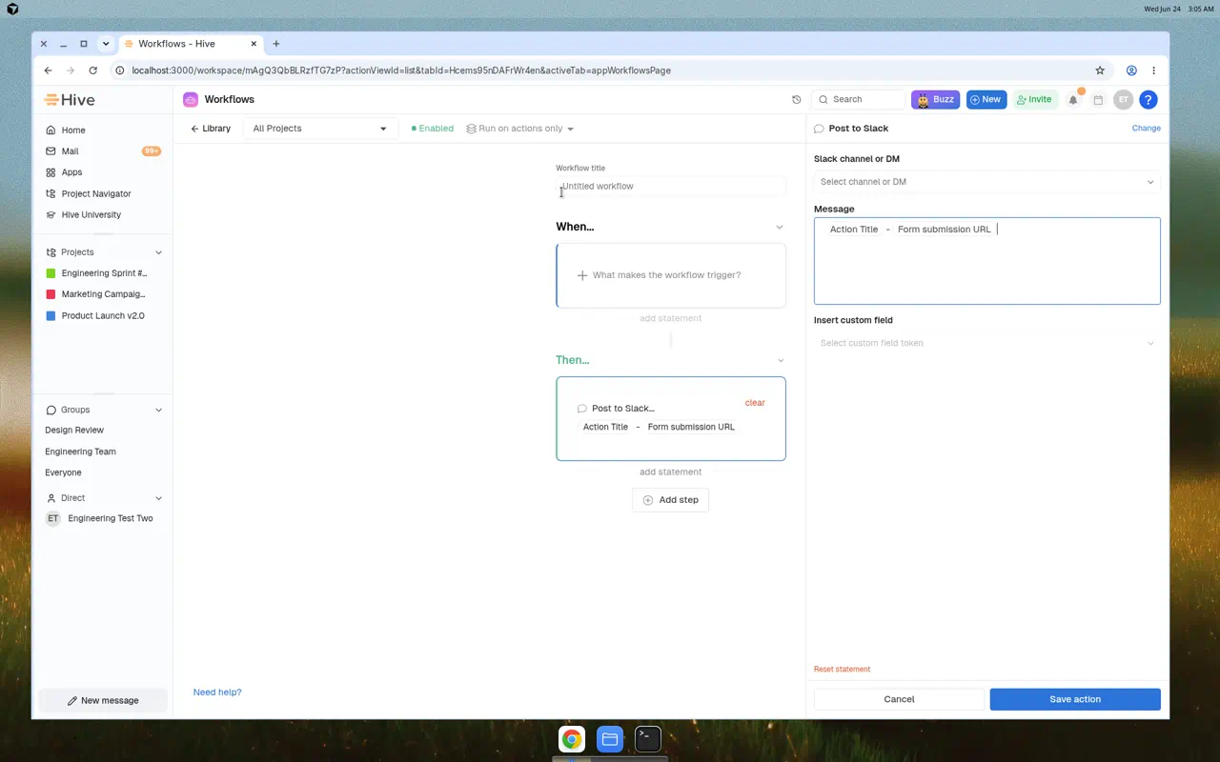Open the browser profile icon
The height and width of the screenshot is (762, 1220).
[1131, 70]
